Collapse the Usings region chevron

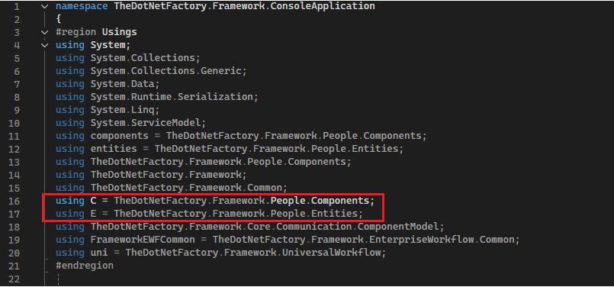point(45,32)
